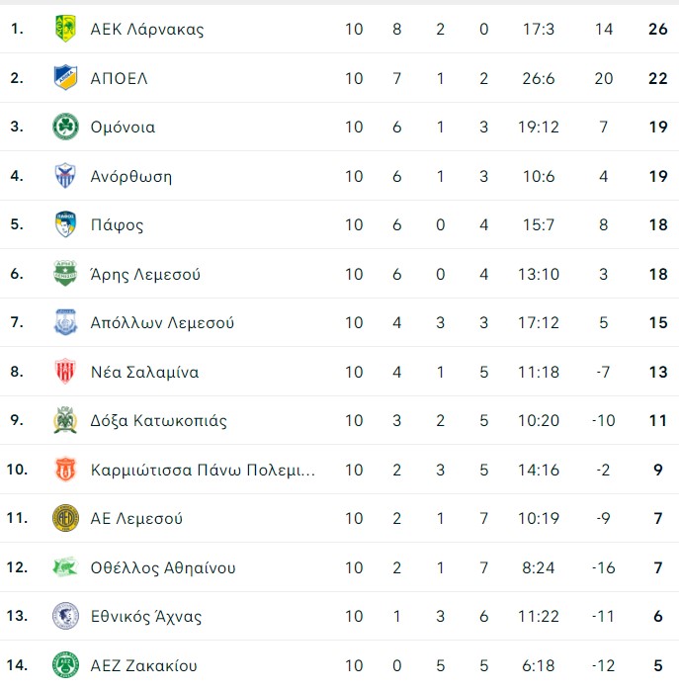Open the ΑΠΟΕΛ team page link

click(119, 78)
